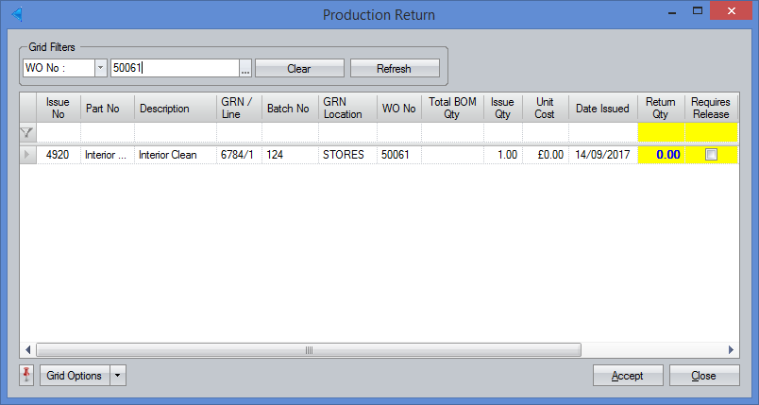759x405 pixels.
Task: Click the Accept button
Action: coord(628,376)
